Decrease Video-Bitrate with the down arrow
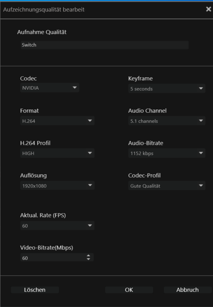213x307 pixels. 89,260
